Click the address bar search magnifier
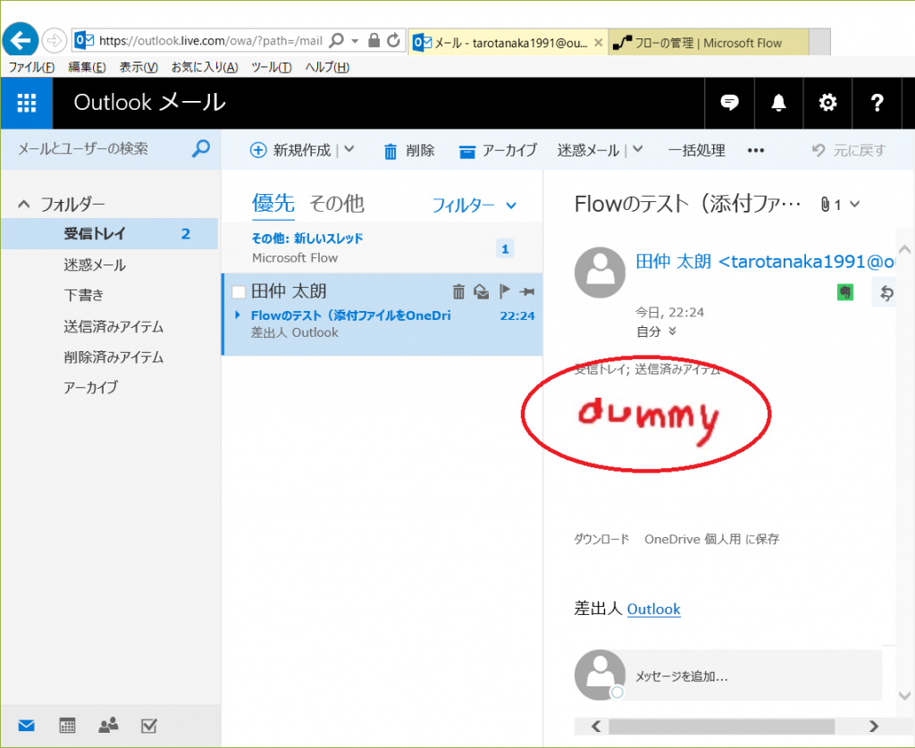This screenshot has height=748, width=915. click(x=336, y=40)
